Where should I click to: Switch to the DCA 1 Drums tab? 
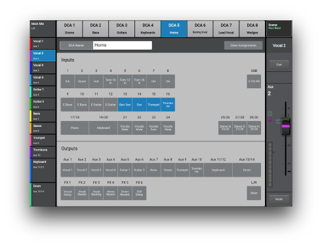(70, 29)
